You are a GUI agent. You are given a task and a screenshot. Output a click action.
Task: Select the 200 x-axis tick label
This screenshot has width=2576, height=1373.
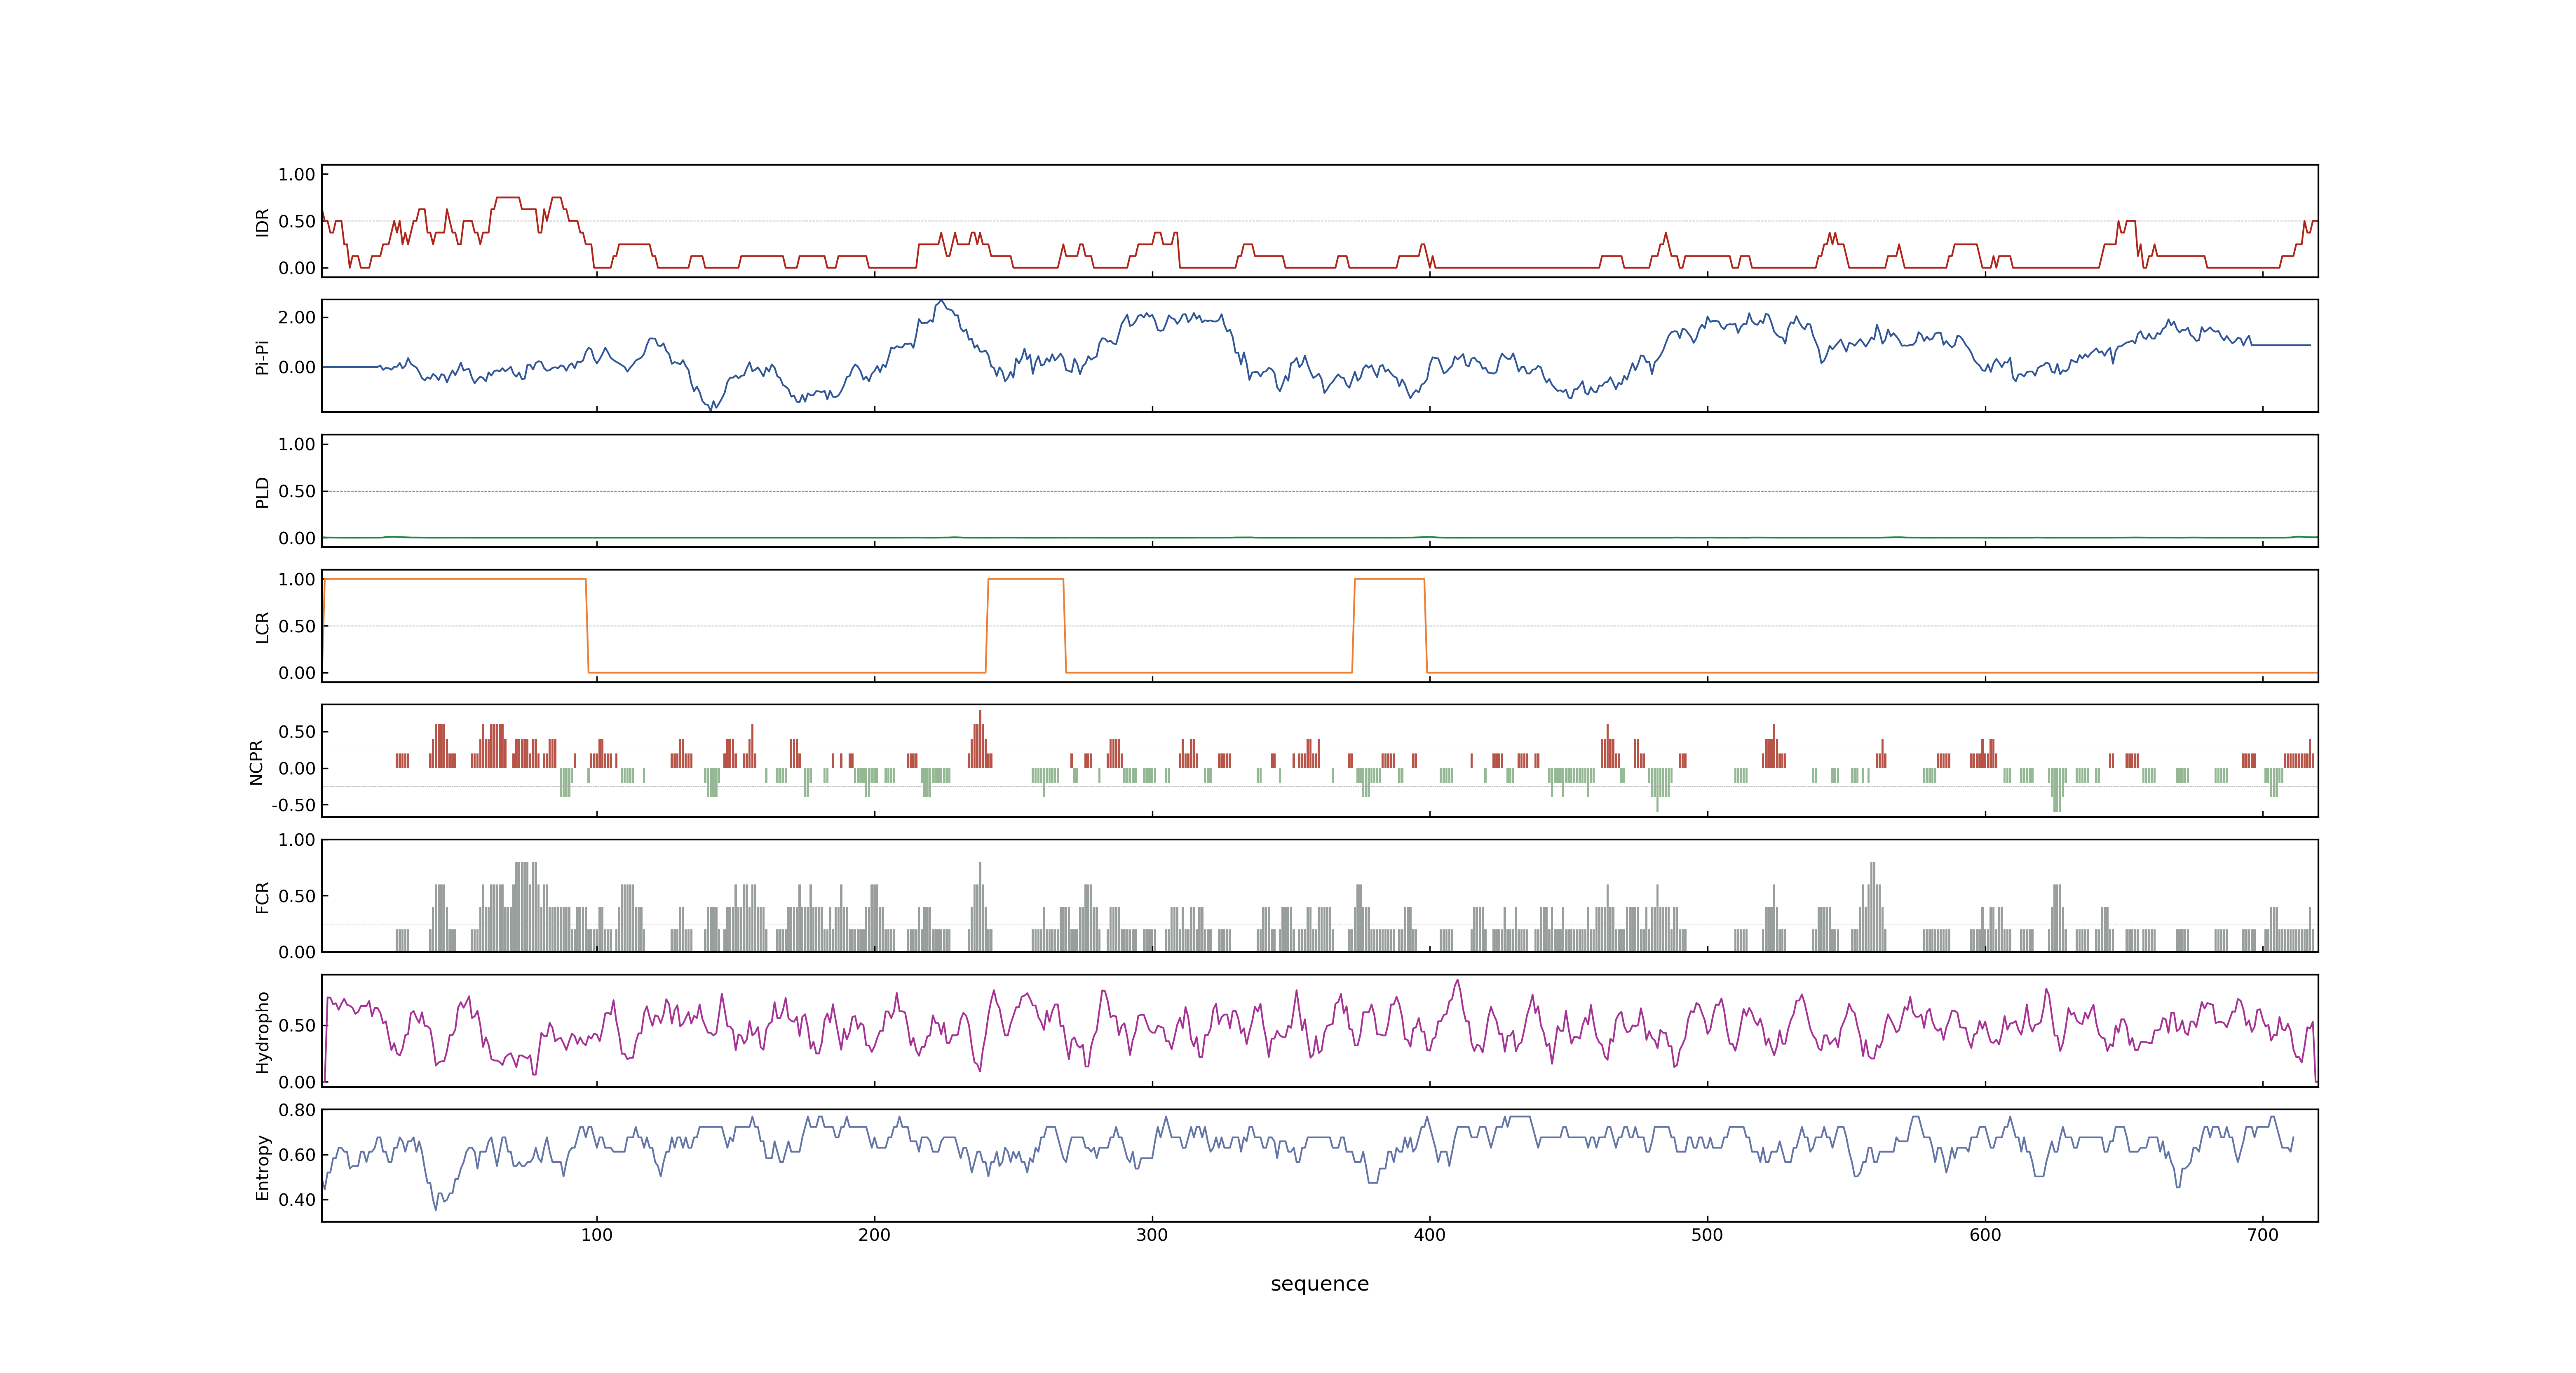pyautogui.click(x=874, y=1235)
